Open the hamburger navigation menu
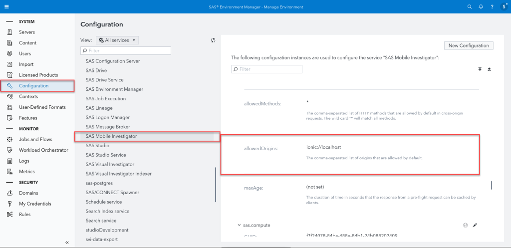The height and width of the screenshot is (248, 511). point(6,7)
